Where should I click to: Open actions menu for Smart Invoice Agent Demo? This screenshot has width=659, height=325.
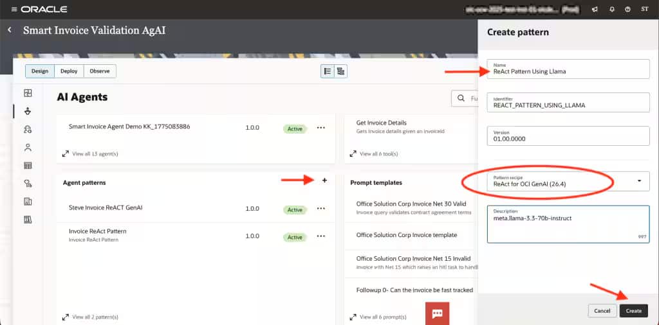pos(321,127)
